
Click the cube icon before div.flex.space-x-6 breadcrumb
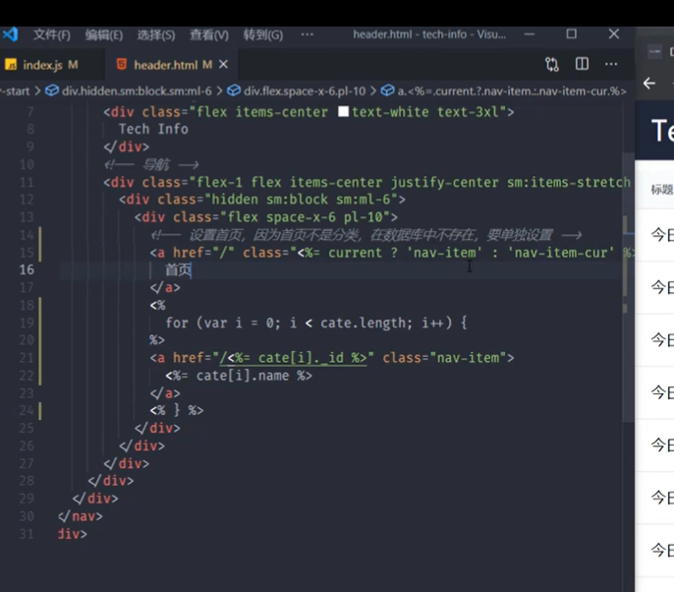(234, 90)
